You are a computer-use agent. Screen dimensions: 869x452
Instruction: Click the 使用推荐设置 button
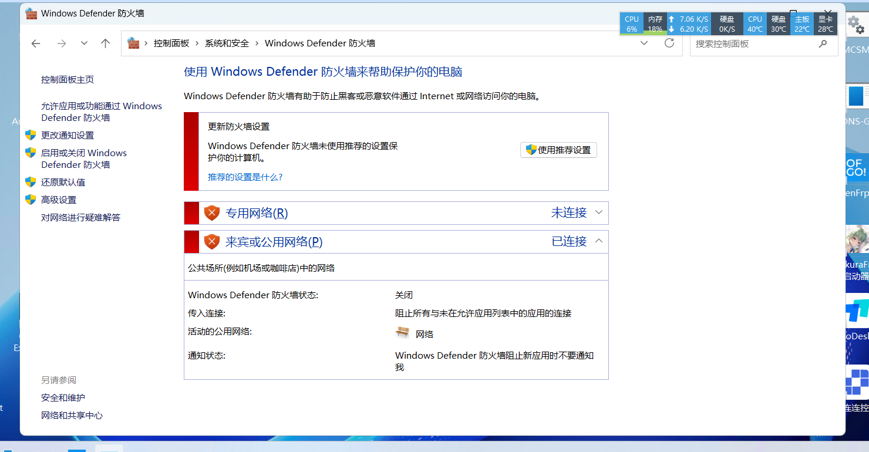click(x=558, y=150)
